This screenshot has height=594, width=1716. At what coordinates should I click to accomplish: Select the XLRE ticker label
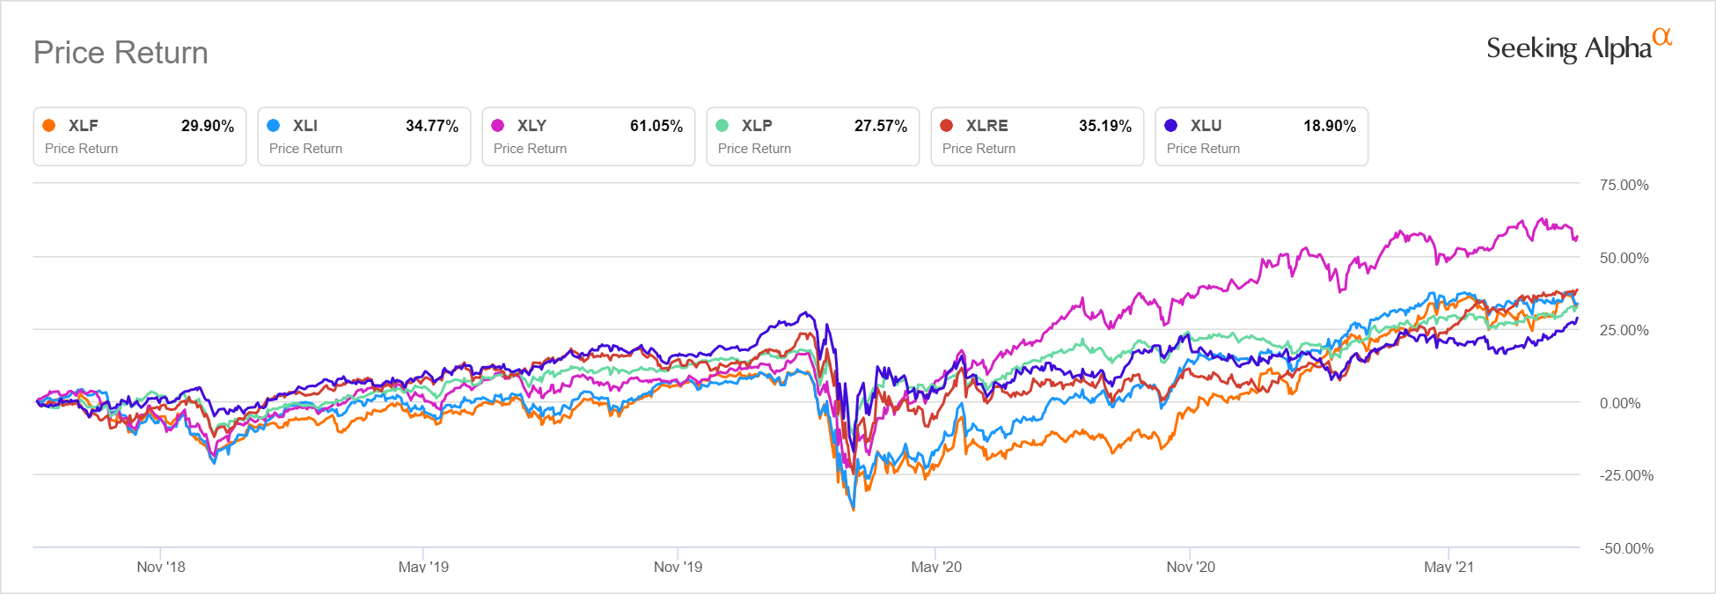[x=986, y=126]
